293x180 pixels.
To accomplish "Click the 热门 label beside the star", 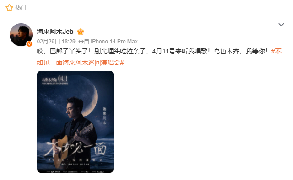I will pyautogui.click(x=21, y=8).
